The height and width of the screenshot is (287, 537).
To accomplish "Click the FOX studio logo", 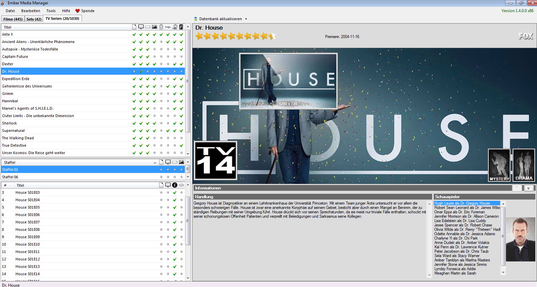I will 526,36.
